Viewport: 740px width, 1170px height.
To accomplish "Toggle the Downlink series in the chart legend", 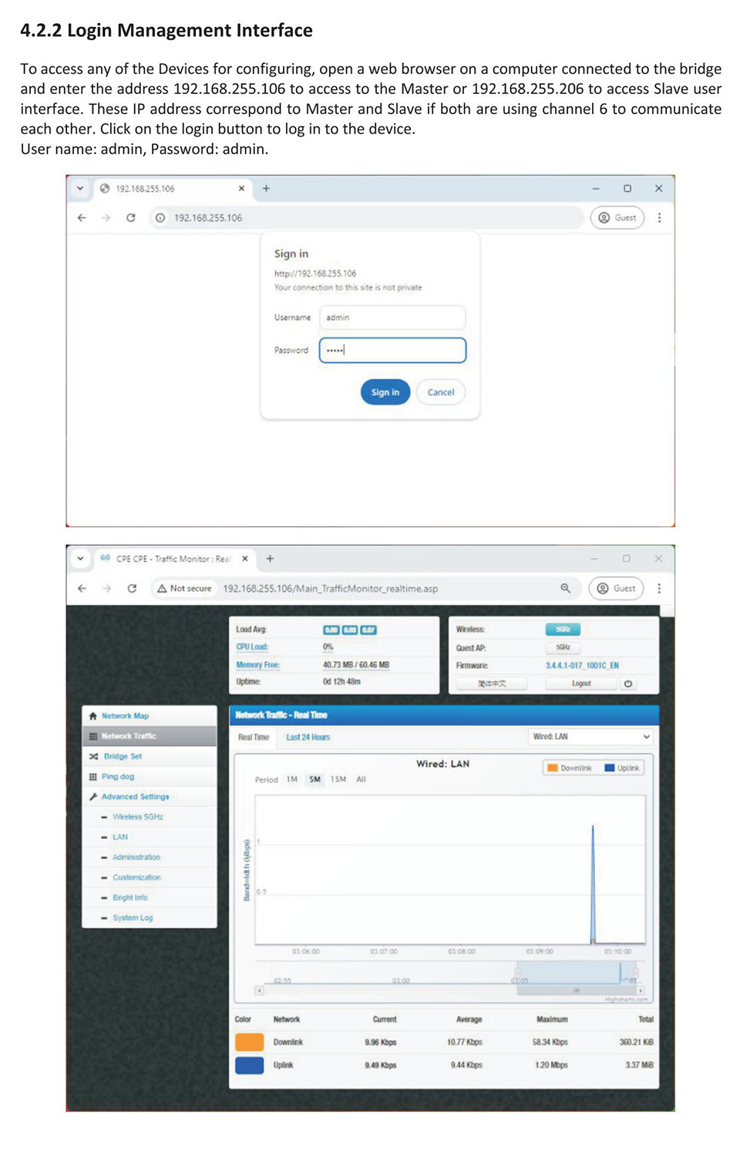I will coord(570,768).
